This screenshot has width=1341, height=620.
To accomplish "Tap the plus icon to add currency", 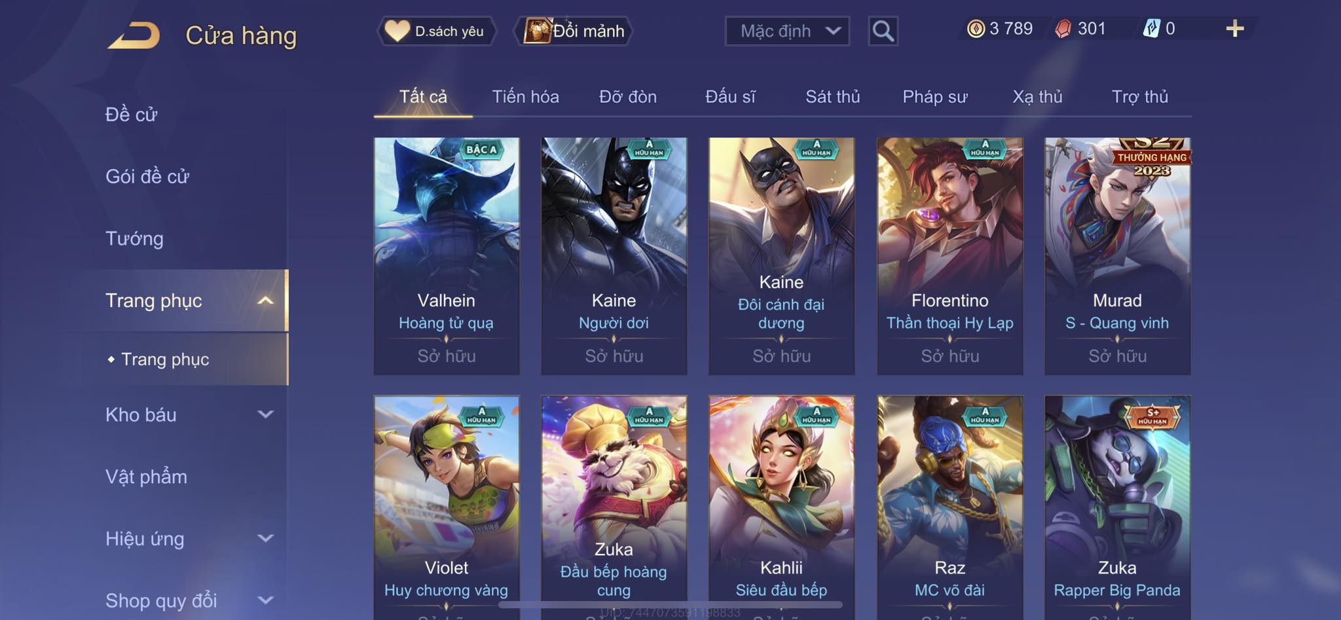I will tap(1235, 29).
